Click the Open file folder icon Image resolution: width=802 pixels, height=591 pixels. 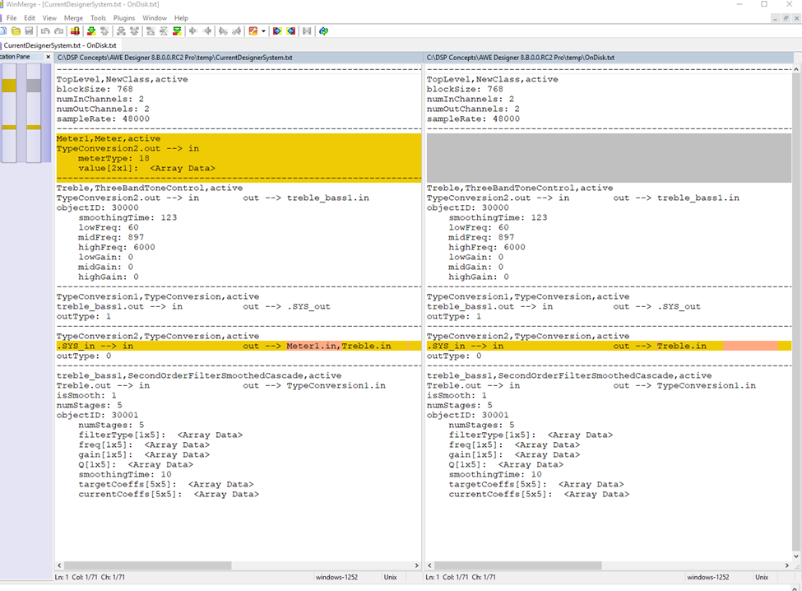coord(16,31)
